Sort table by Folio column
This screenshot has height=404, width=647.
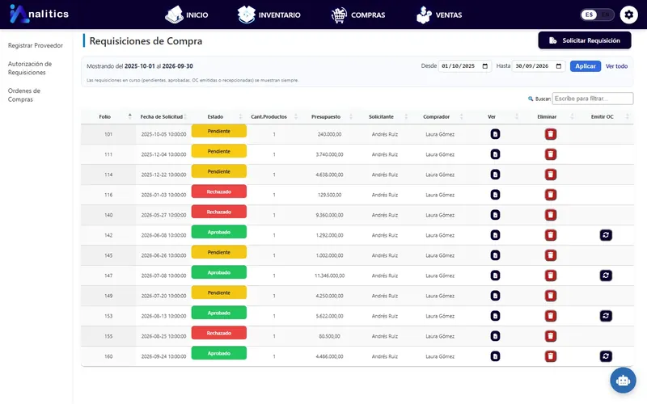[108, 116]
